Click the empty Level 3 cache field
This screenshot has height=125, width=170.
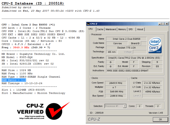[x=152, y=96]
